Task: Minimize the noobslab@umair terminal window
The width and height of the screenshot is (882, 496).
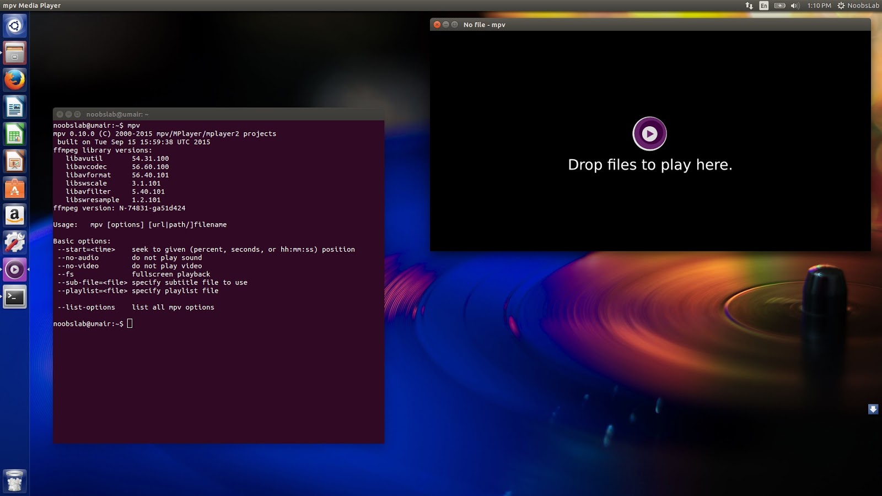Action: tap(69, 114)
